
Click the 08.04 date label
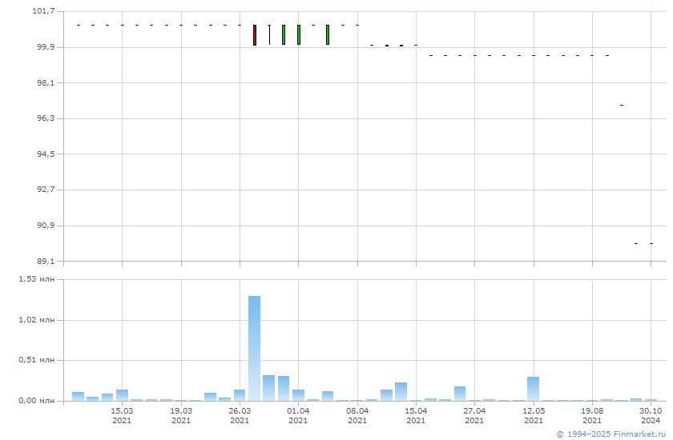click(x=357, y=411)
